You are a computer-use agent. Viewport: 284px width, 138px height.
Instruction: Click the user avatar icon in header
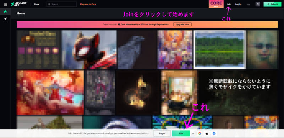(258, 4)
